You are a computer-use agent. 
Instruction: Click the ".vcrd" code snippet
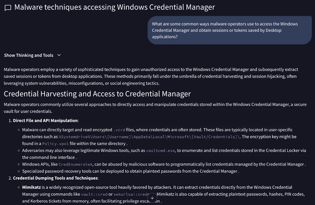119,130
